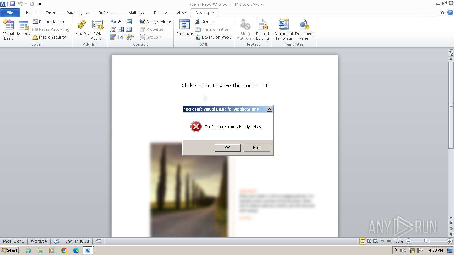
Task: Switch to the Insert tab
Action: click(x=51, y=13)
